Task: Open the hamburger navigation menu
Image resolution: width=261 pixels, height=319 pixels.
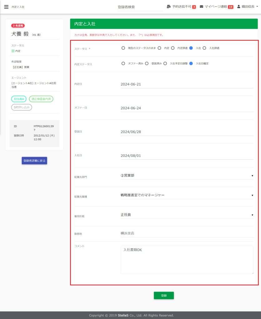Action: click(6, 7)
